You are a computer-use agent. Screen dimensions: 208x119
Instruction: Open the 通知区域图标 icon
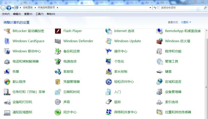click(7, 112)
